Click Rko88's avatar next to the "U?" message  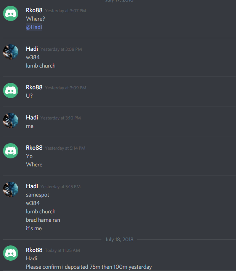[11, 90]
